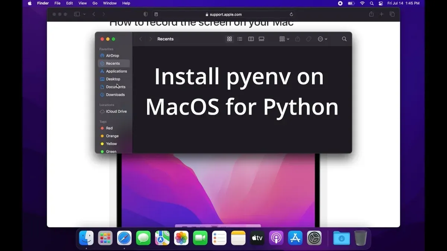Open App Store from the Dock
This screenshot has height=251, width=447.
pyautogui.click(x=295, y=238)
